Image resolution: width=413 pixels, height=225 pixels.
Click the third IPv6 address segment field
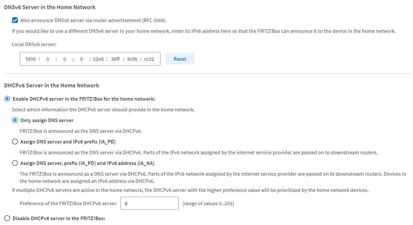click(65, 59)
